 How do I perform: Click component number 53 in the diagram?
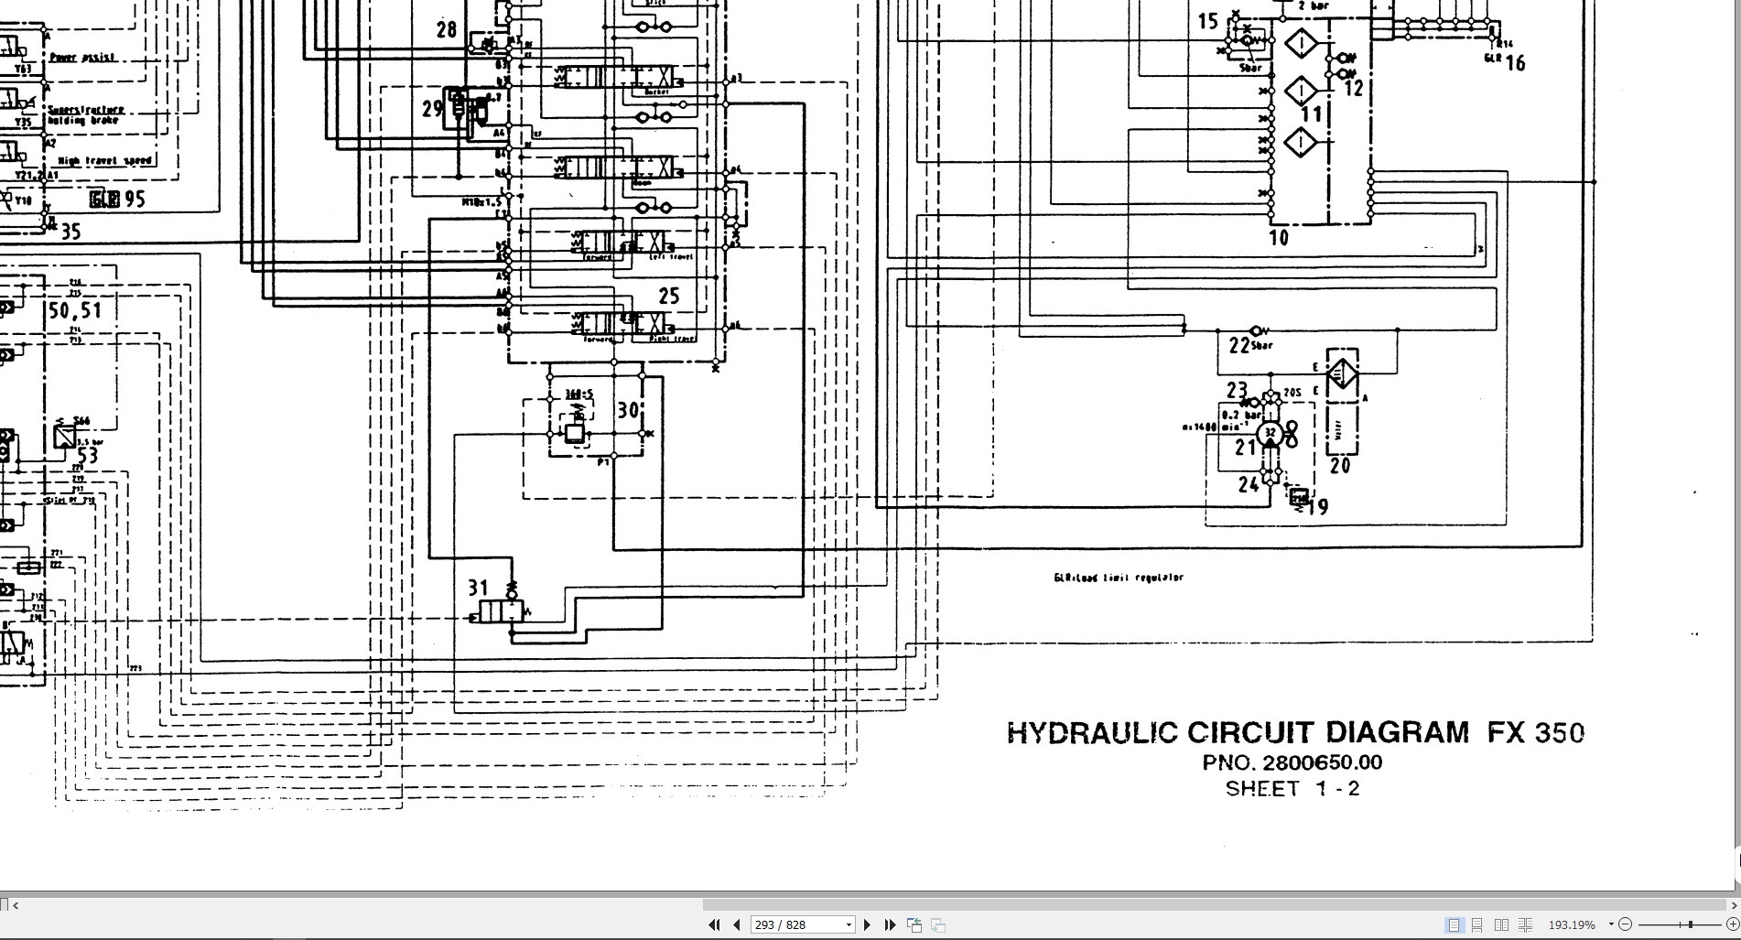point(87,455)
